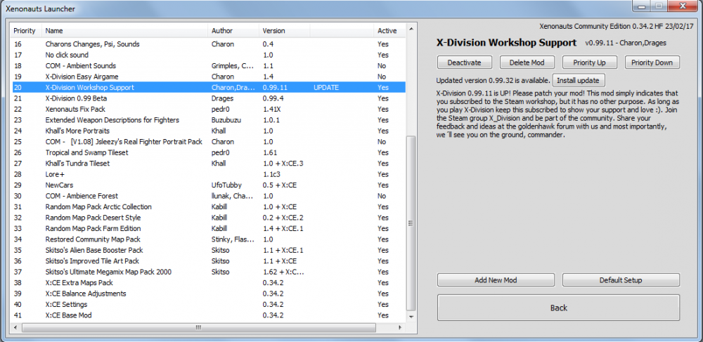Click left arrow of horizontal scrollbar
This screenshot has width=703, height=342.
15,328
